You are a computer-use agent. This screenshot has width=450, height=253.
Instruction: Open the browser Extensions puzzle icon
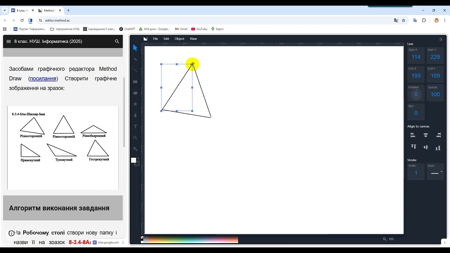coord(424,20)
